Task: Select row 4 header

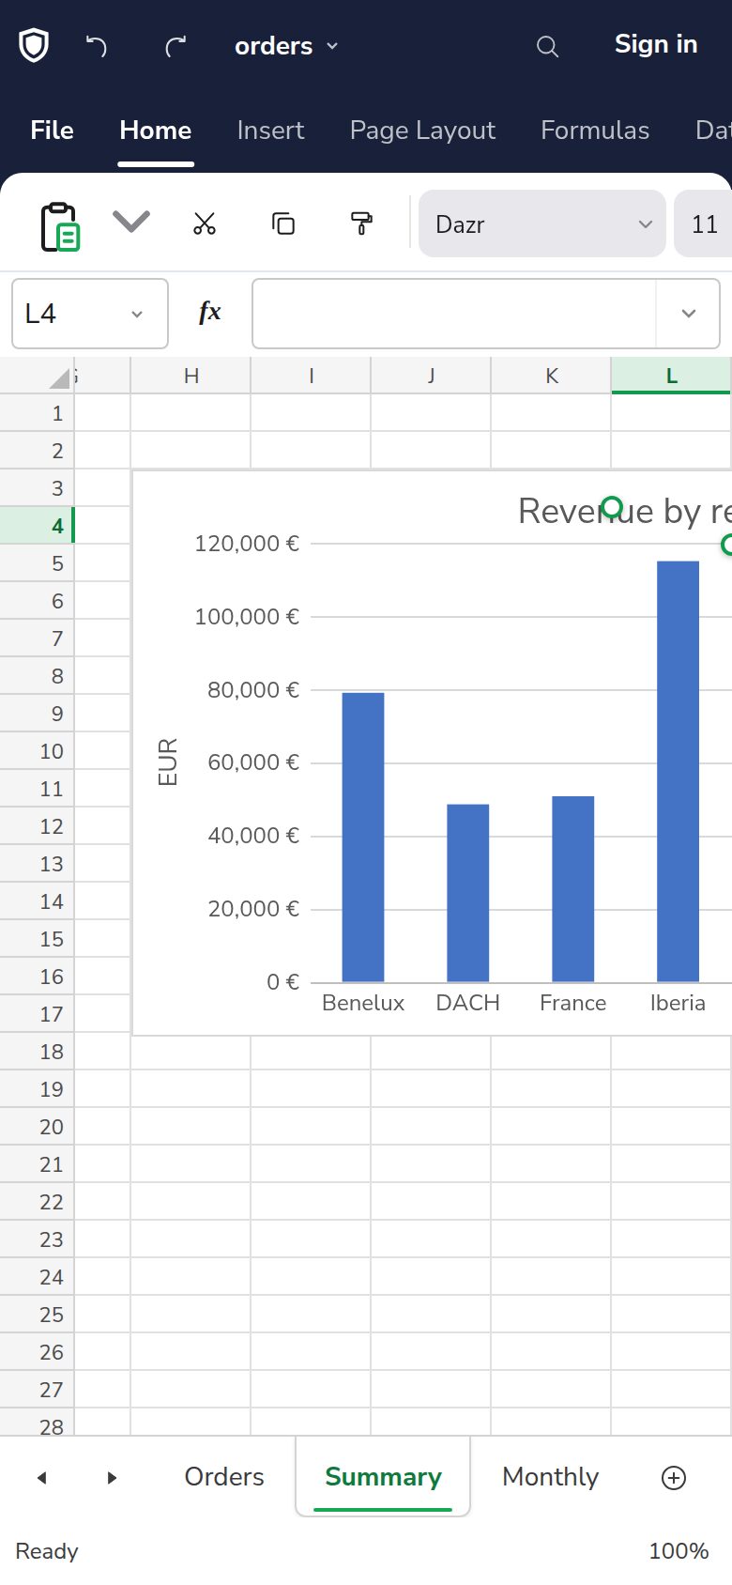Action: pos(37,526)
